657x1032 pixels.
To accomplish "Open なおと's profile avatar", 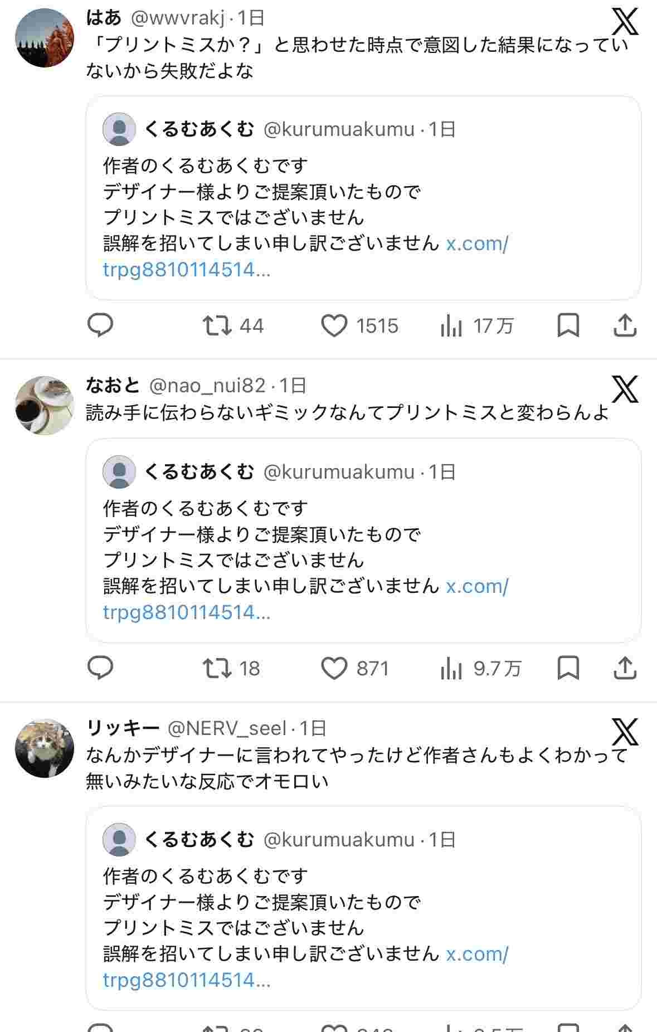I will (45, 405).
